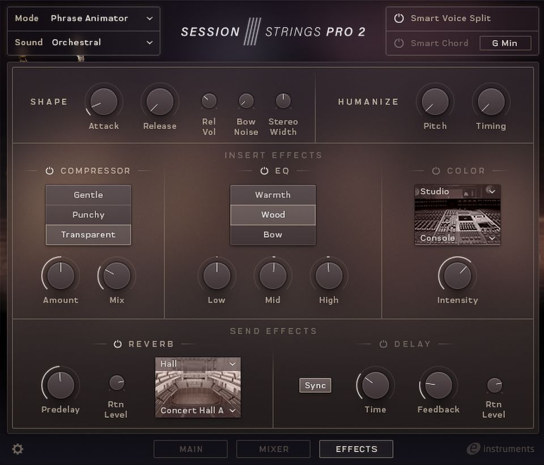Select the Warmth EQ preset

pyautogui.click(x=273, y=195)
